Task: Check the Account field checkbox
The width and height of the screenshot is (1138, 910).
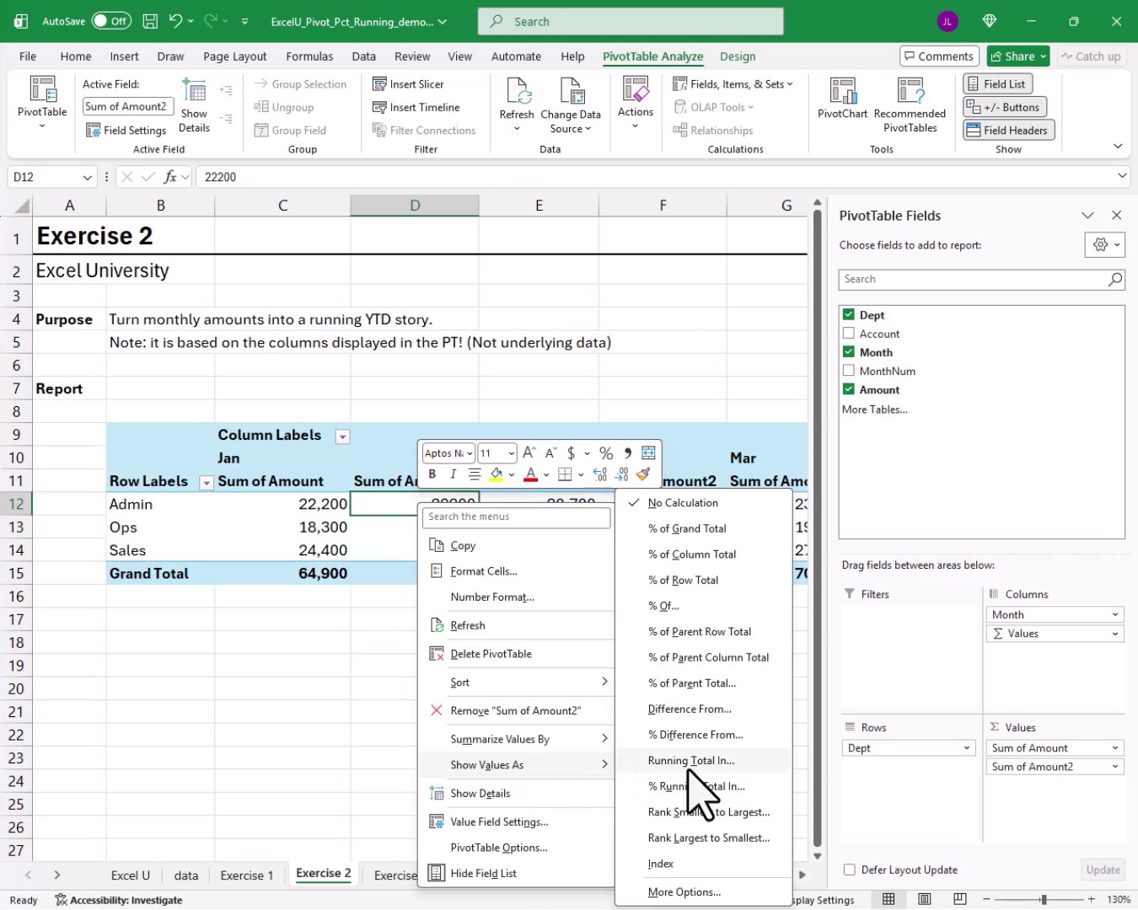Action: click(x=849, y=333)
